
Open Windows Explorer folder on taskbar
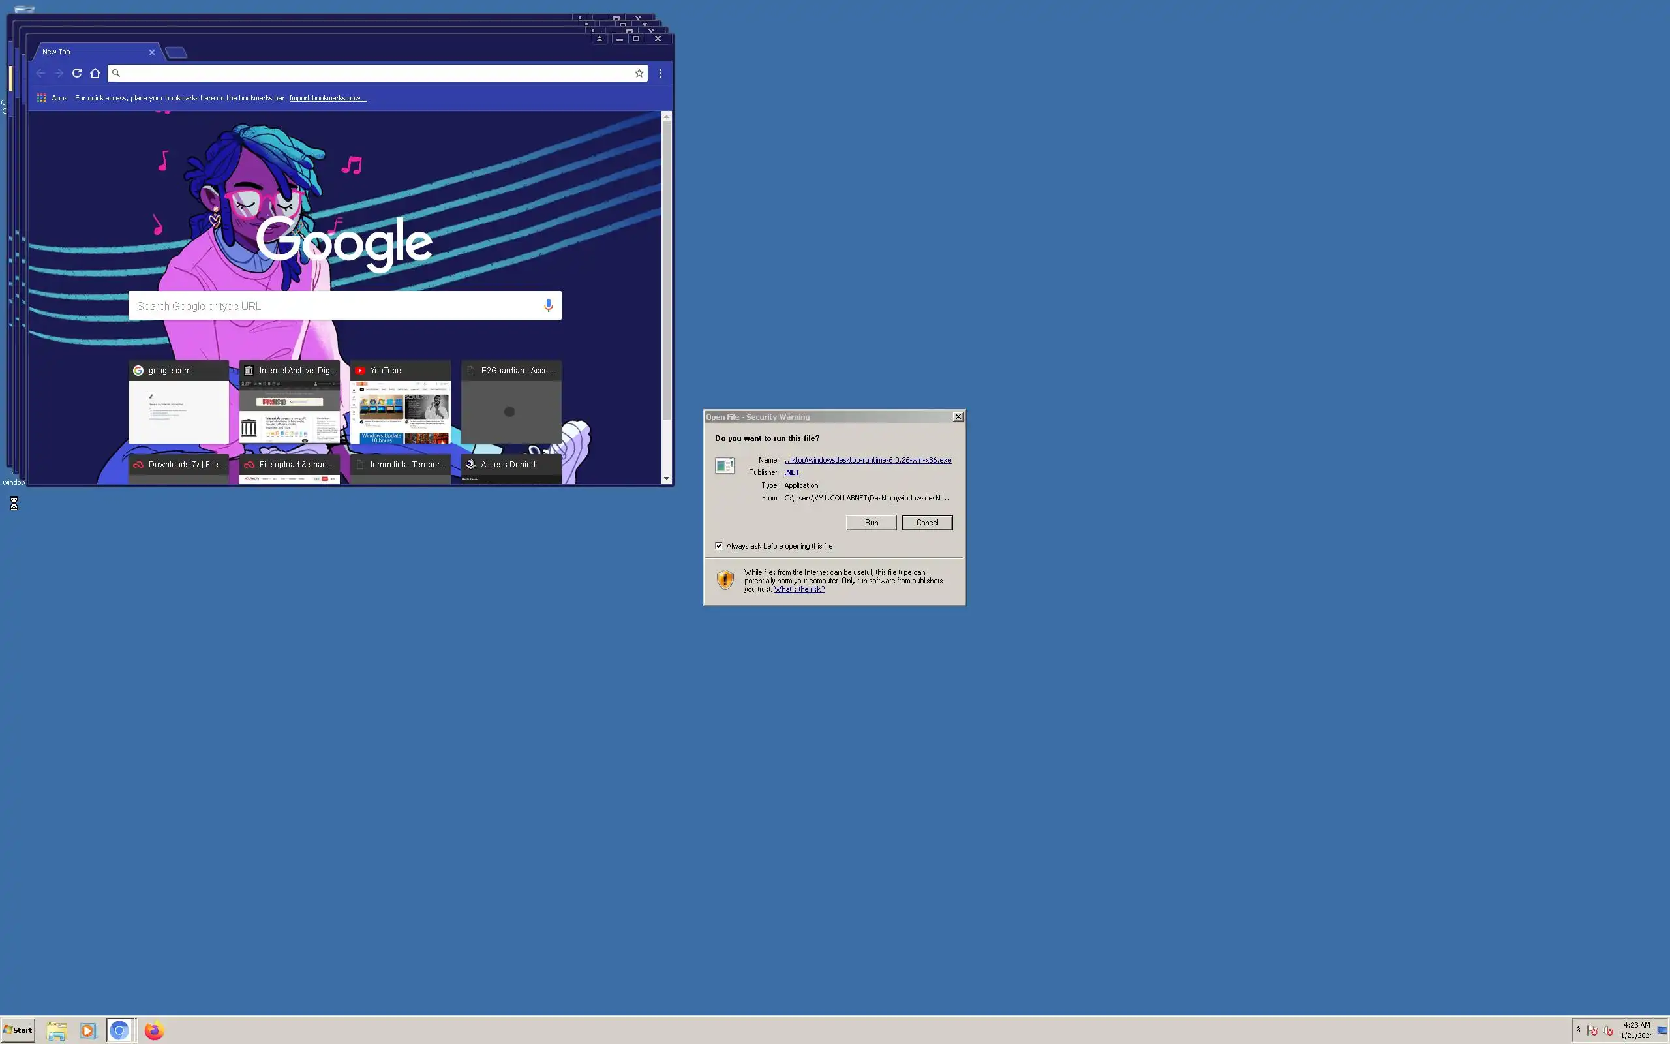57,1030
